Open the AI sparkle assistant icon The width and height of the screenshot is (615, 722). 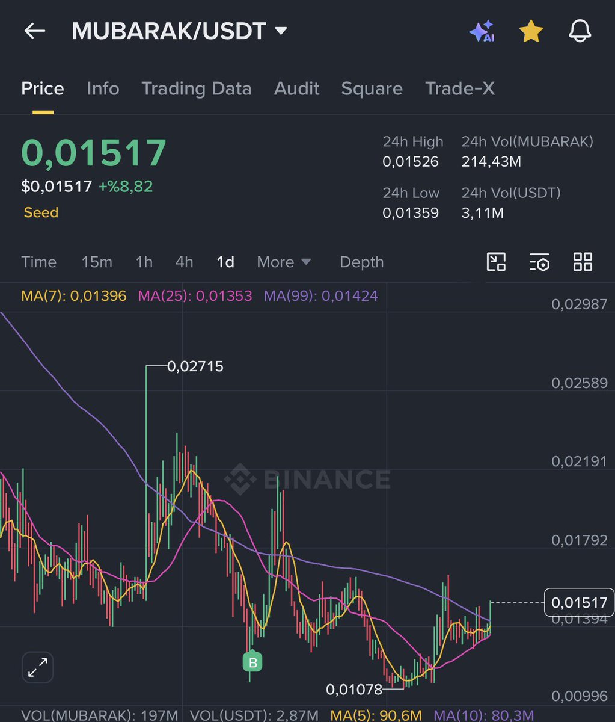tap(482, 31)
